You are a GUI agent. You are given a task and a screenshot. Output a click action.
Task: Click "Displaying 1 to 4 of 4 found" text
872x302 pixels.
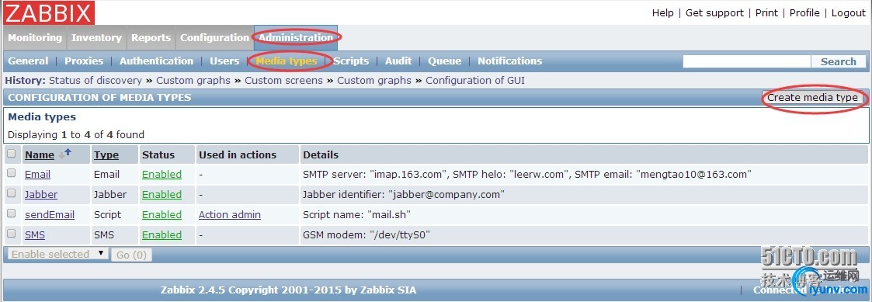click(75, 134)
